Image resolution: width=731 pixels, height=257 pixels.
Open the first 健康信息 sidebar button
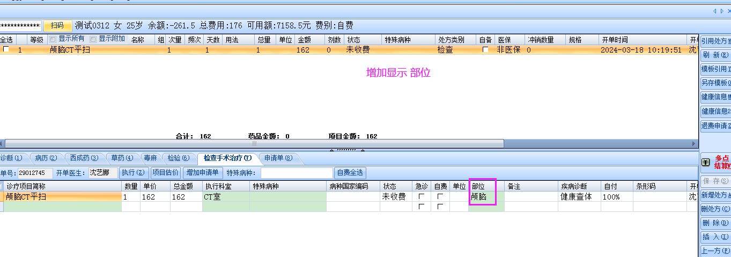(x=716, y=97)
